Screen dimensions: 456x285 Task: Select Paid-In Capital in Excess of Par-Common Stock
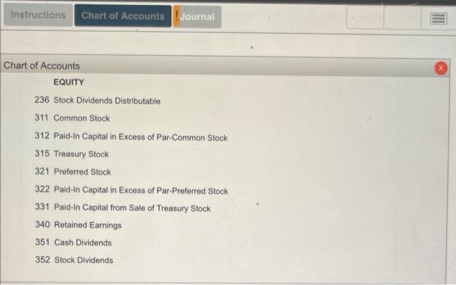(131, 137)
